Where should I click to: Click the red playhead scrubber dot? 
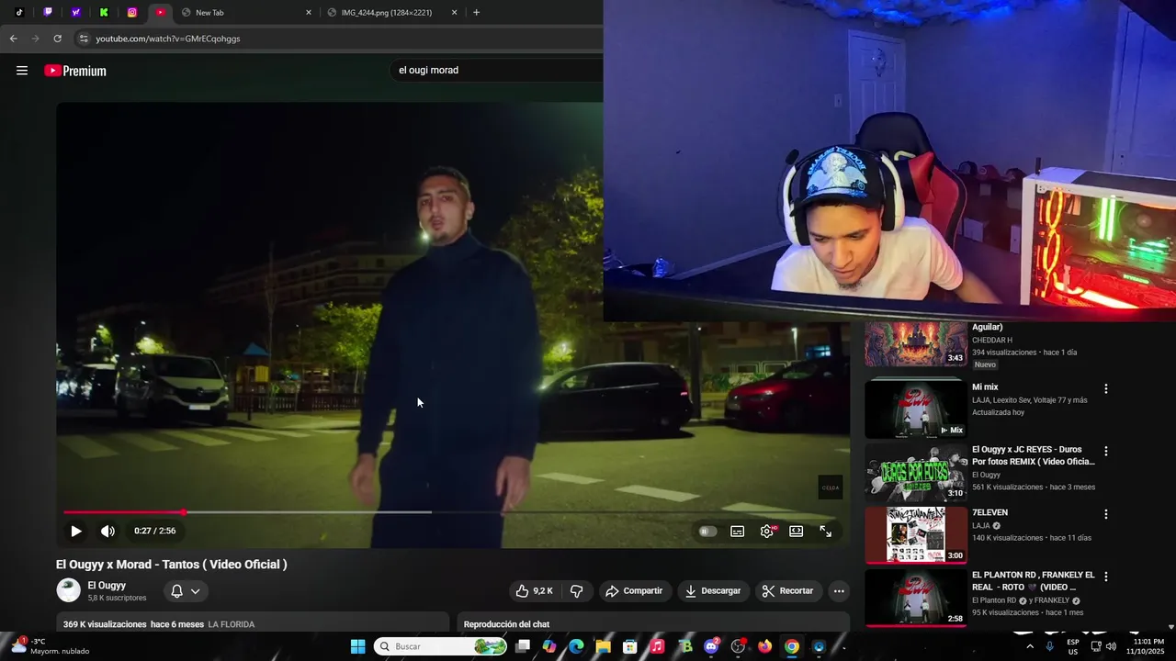click(184, 512)
